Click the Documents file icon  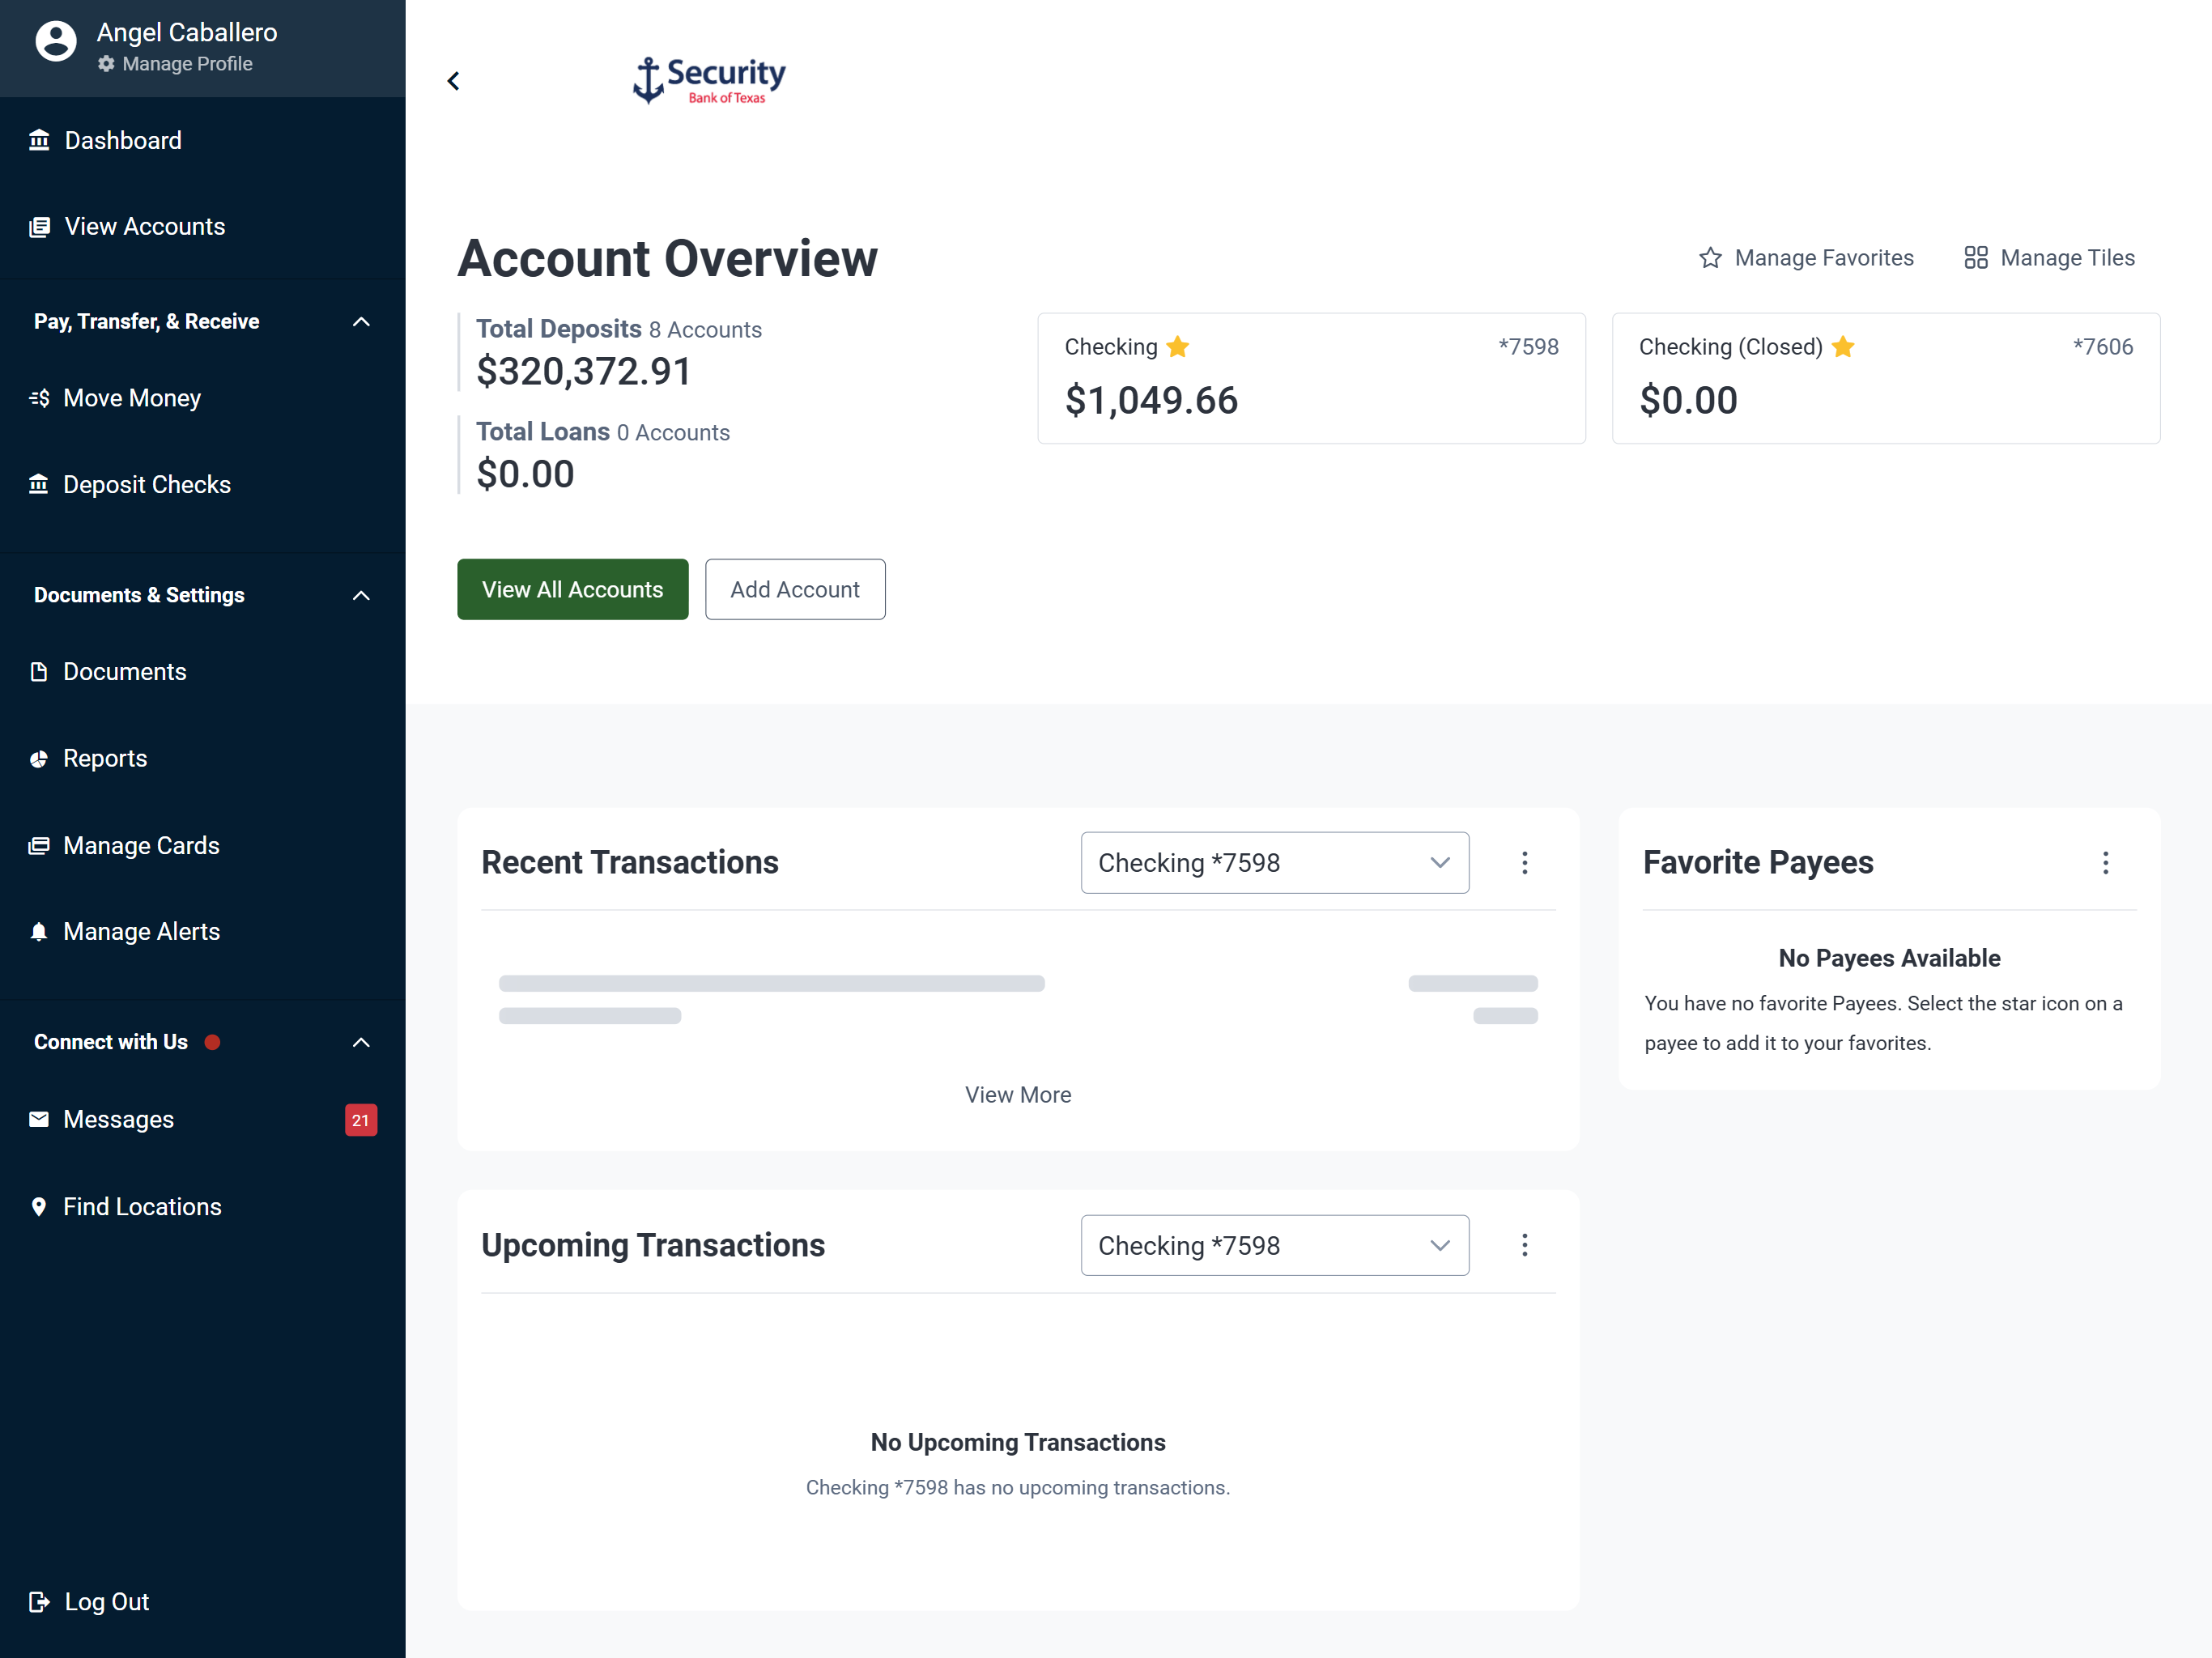pos(39,672)
